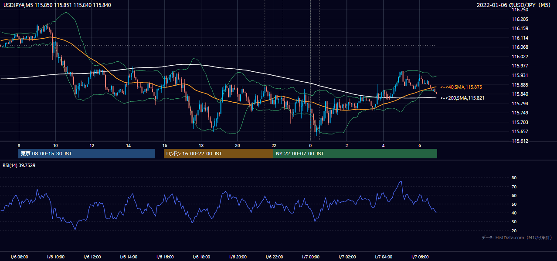Click the 1/6 14:00 date axis label

tap(128, 257)
